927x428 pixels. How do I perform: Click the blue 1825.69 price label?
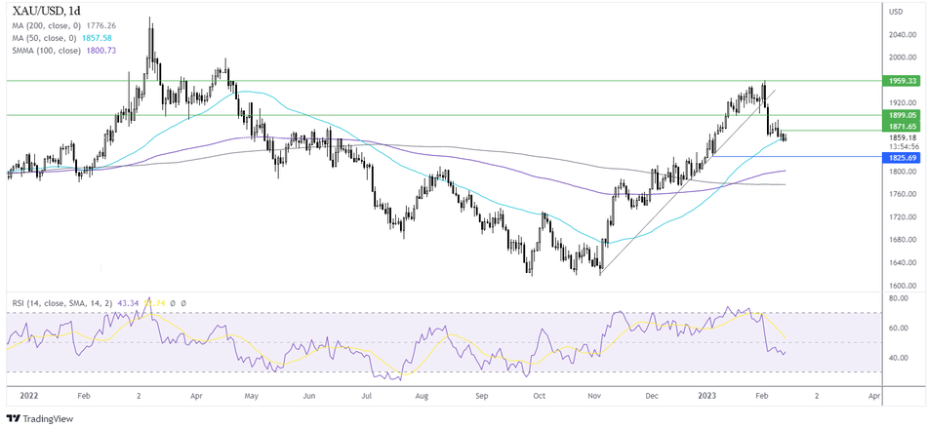point(901,157)
